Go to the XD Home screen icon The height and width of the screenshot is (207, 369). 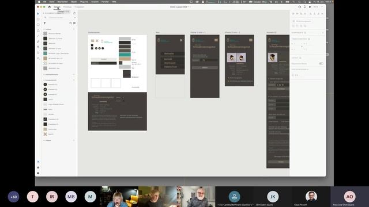50,7
